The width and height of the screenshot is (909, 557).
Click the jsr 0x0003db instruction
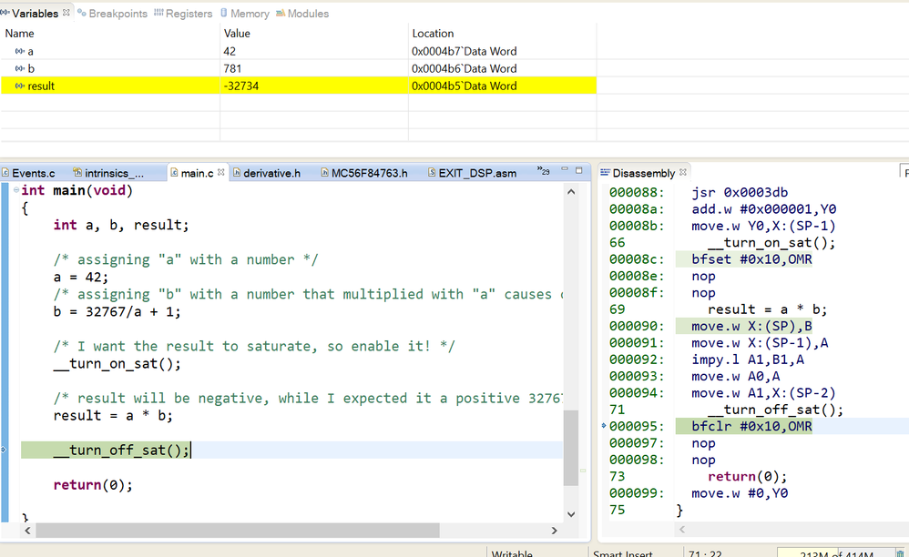tap(740, 192)
